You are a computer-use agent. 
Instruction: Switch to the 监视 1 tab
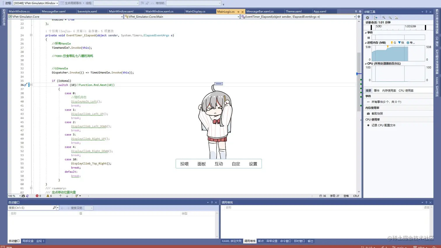click(40, 241)
